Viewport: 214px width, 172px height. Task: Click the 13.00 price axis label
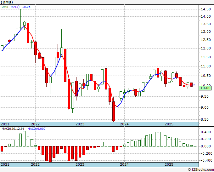[206, 32]
